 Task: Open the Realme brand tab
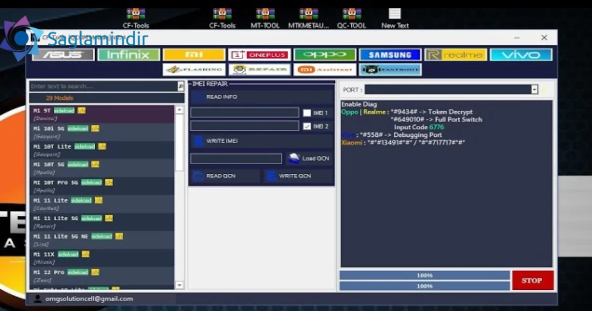tap(456, 55)
